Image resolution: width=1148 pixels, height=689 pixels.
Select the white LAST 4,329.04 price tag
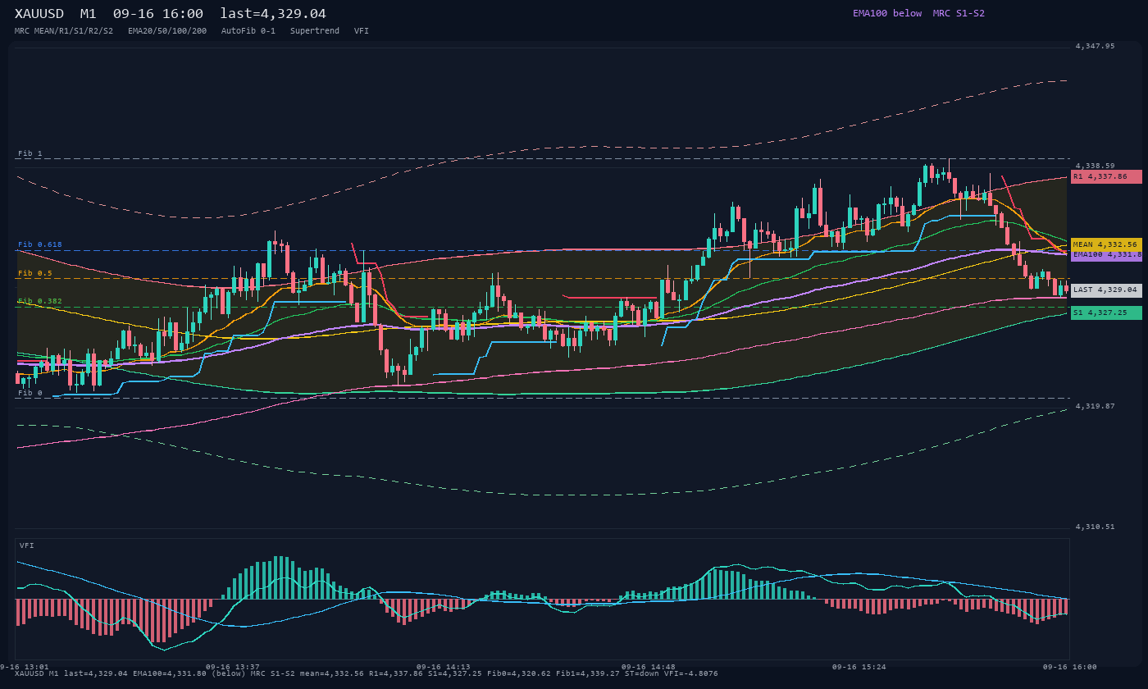[1106, 290]
